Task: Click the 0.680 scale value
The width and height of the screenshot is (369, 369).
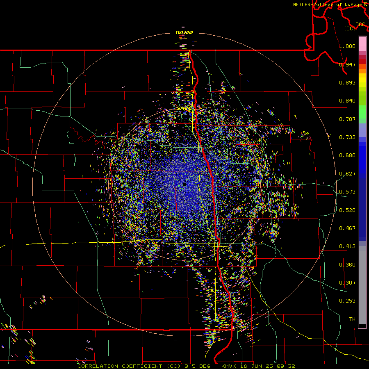Action: pyautogui.click(x=347, y=155)
